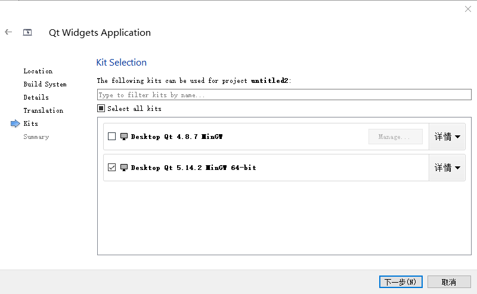Click the Desktop Qt 5.14.2 MinGW 64-bit label
477x294 pixels.
coord(193,168)
